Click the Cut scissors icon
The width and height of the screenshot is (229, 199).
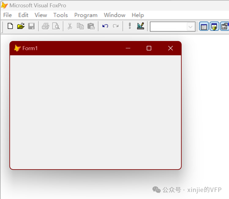point(70,26)
